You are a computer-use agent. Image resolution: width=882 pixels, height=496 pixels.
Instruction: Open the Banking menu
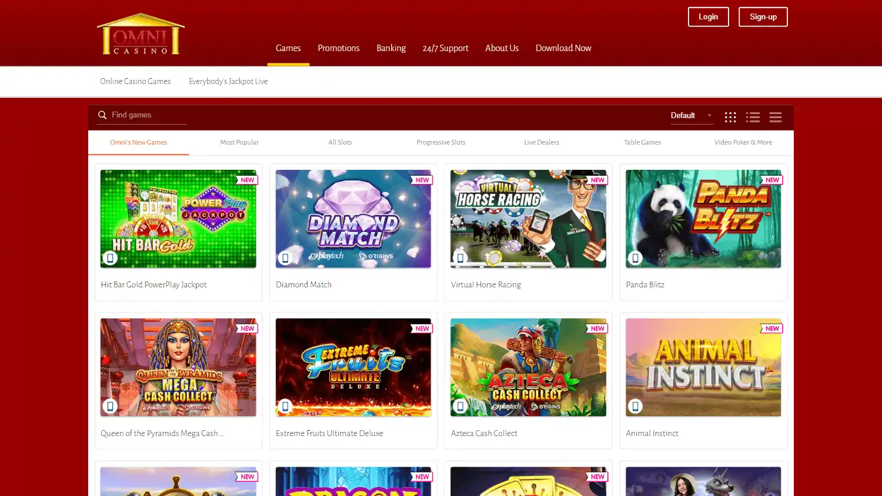coord(391,48)
